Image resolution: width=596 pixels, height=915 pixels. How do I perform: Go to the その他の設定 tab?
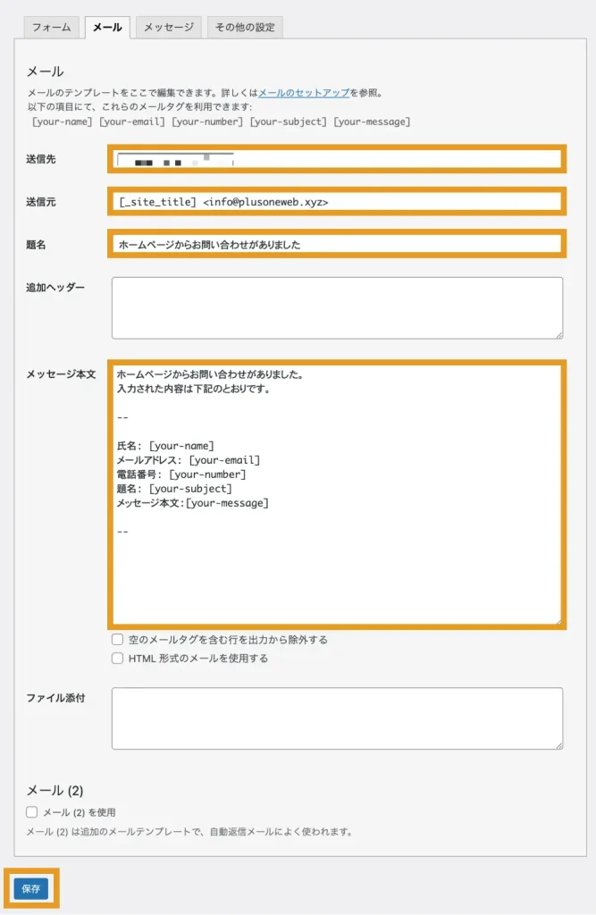(x=245, y=28)
